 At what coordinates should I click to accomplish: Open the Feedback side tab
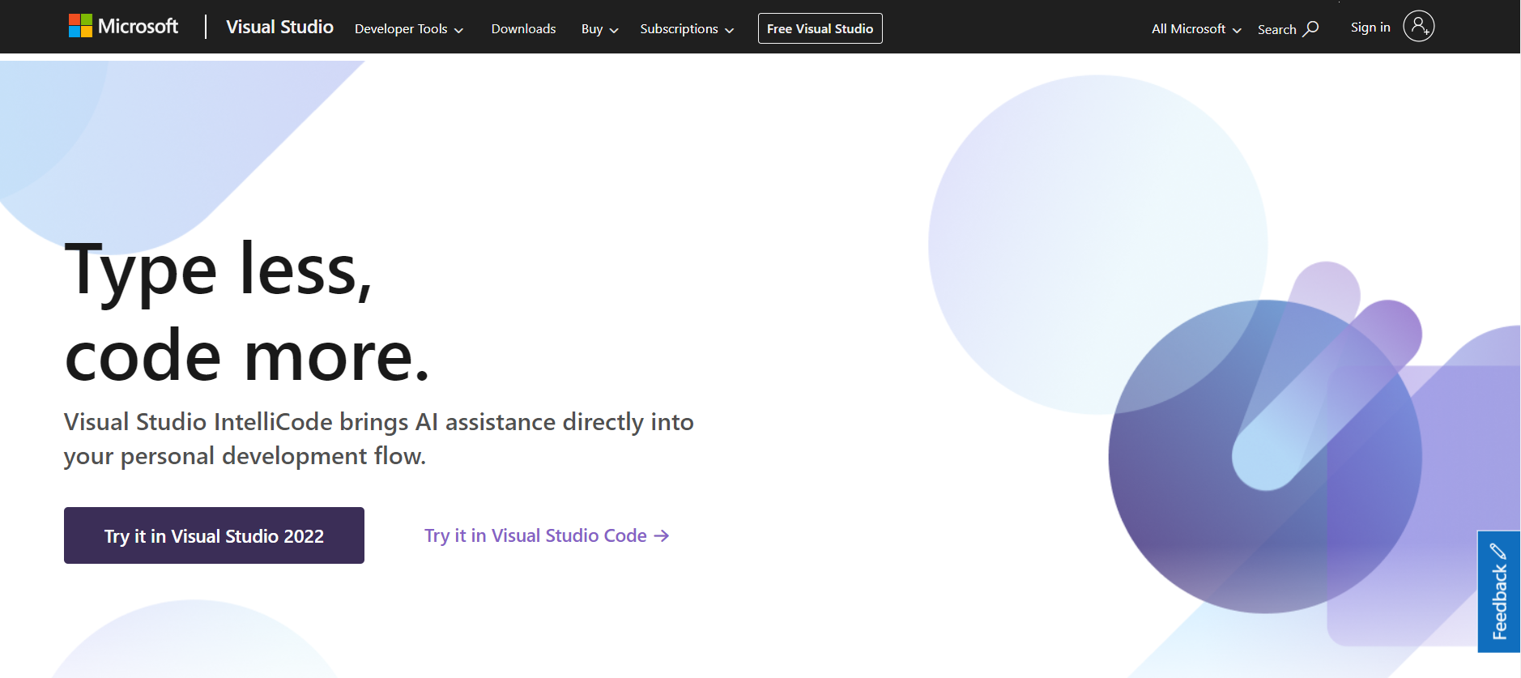[1498, 601]
